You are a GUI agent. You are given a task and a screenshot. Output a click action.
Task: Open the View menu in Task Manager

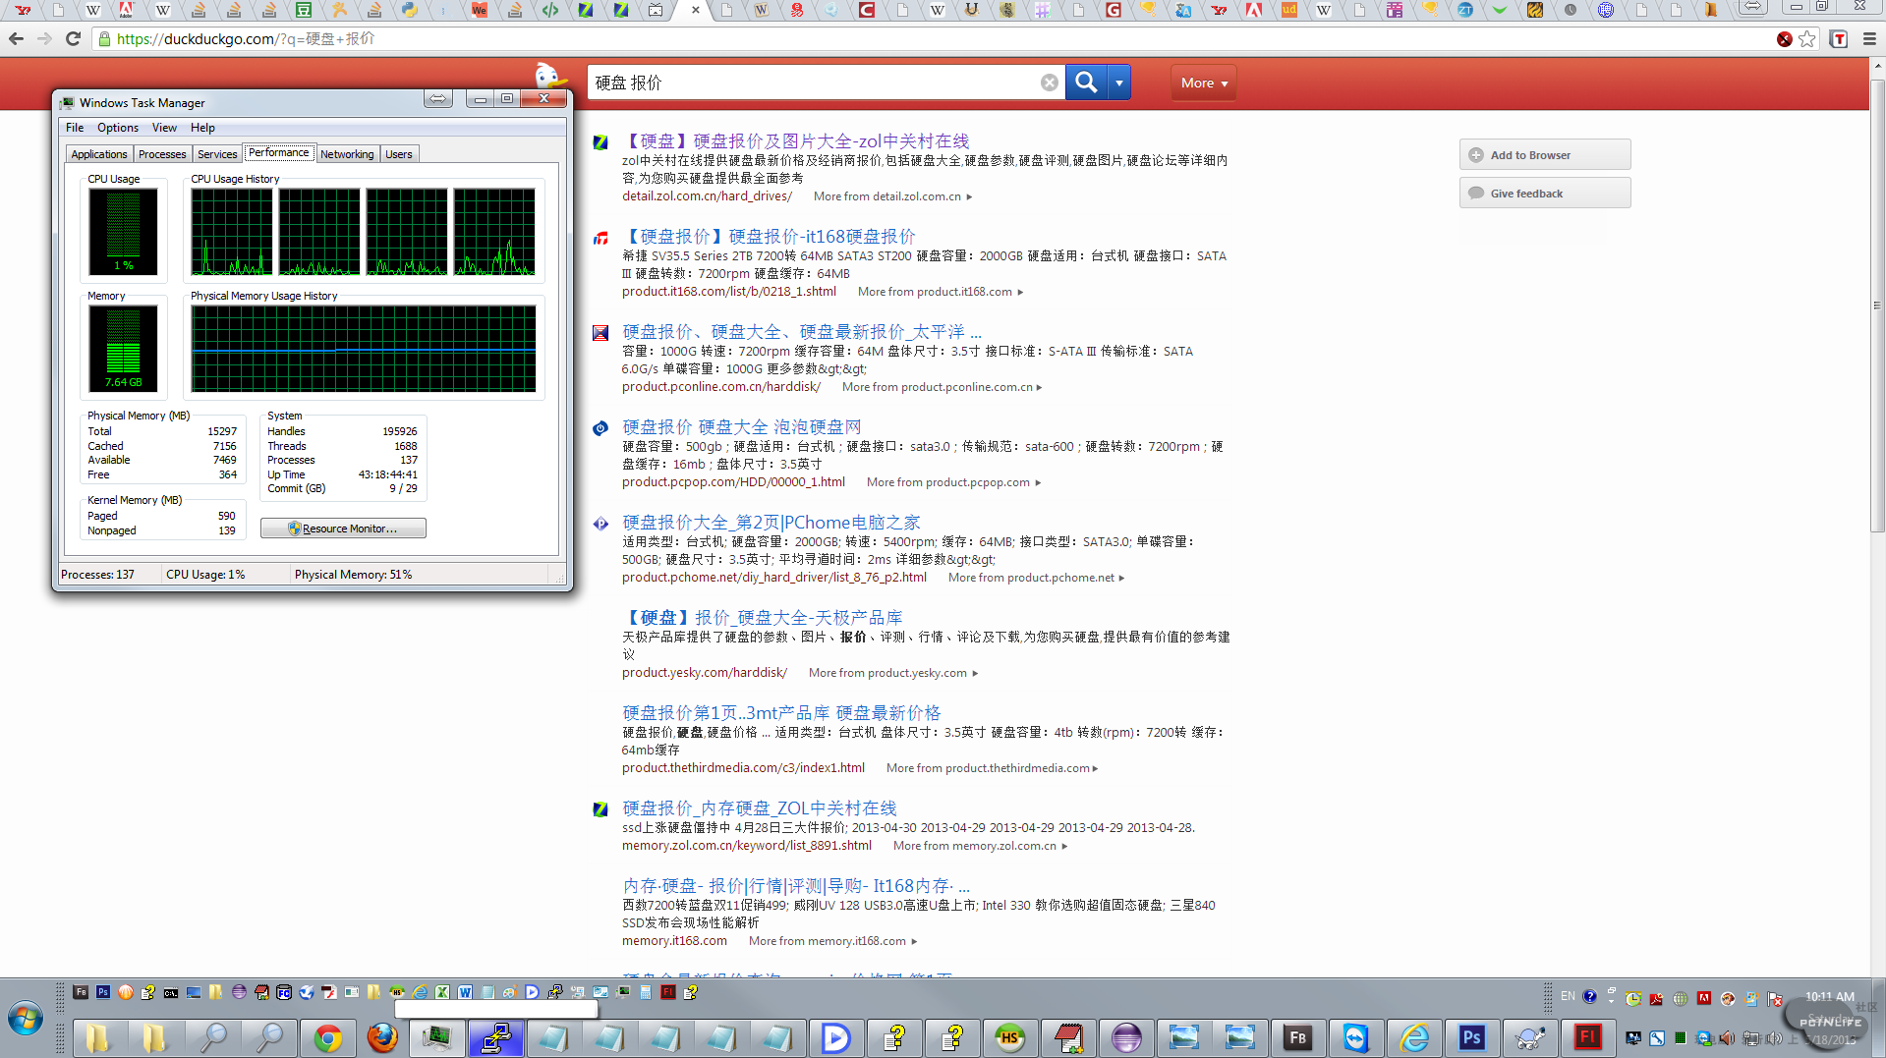(x=164, y=128)
